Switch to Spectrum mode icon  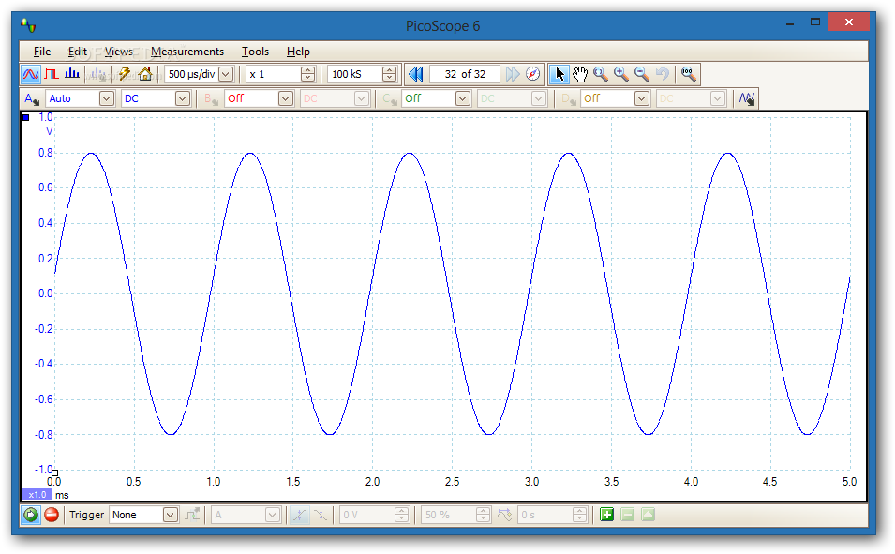tap(72, 74)
